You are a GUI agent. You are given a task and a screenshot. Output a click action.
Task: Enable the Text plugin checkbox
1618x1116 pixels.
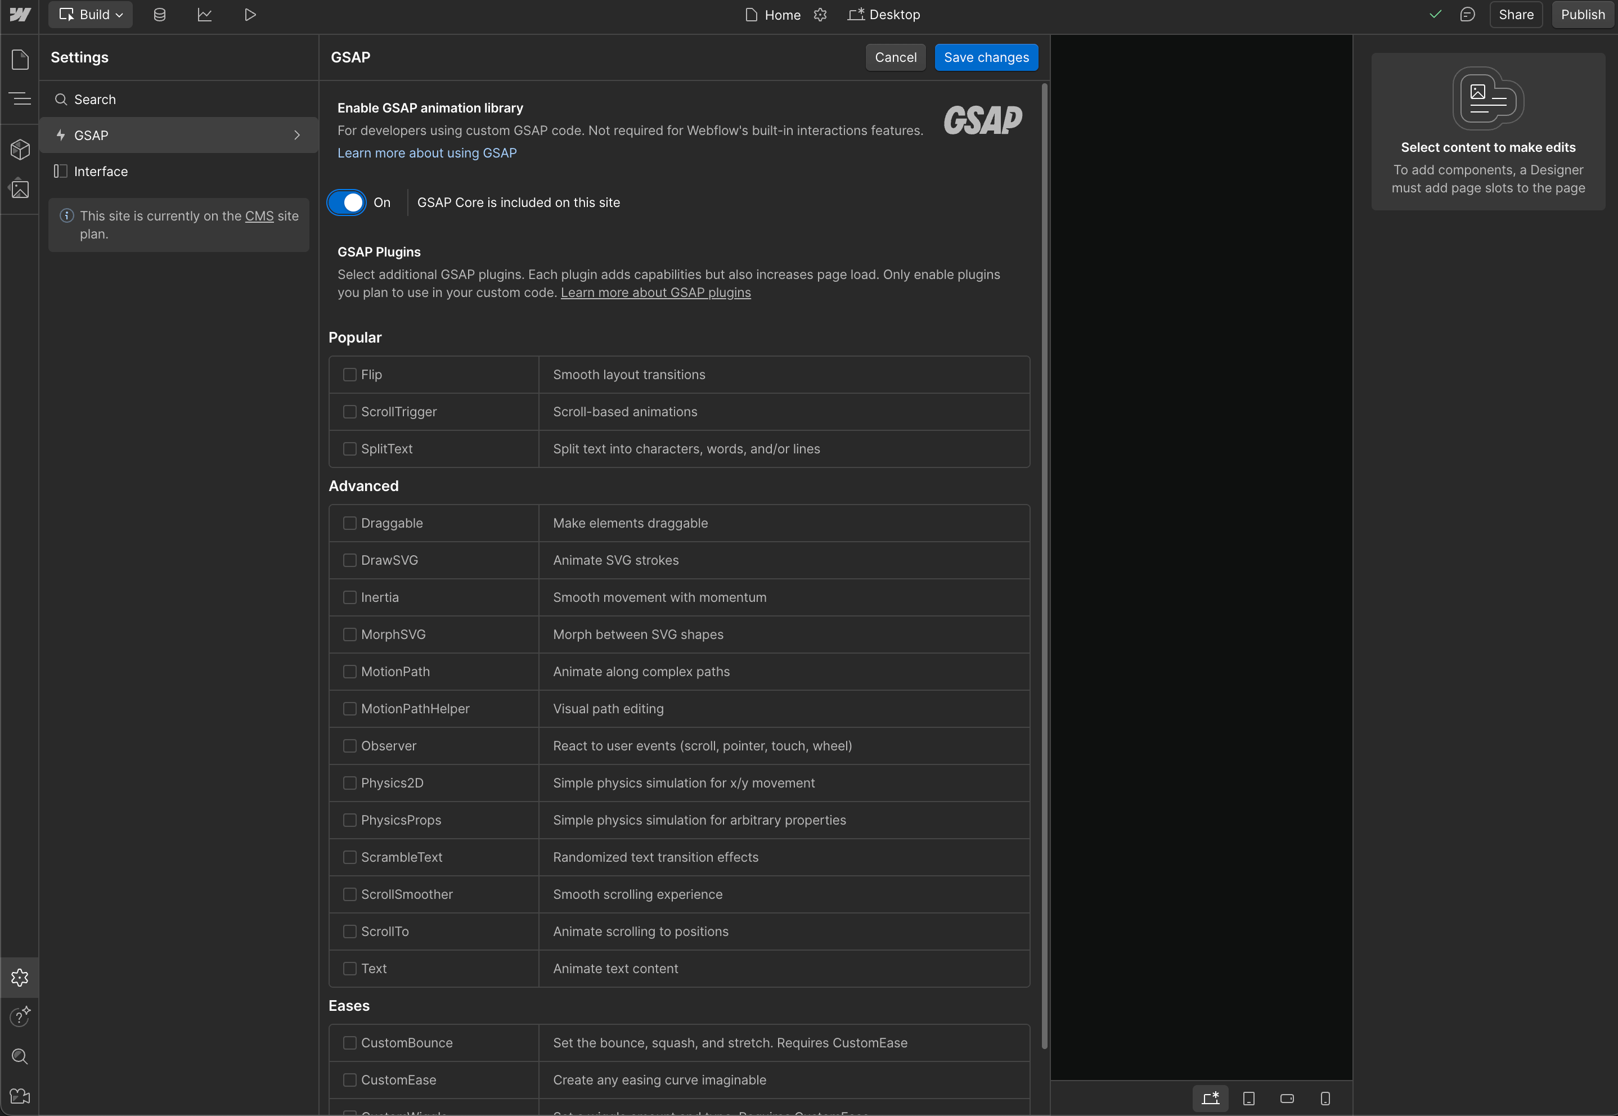coord(349,969)
